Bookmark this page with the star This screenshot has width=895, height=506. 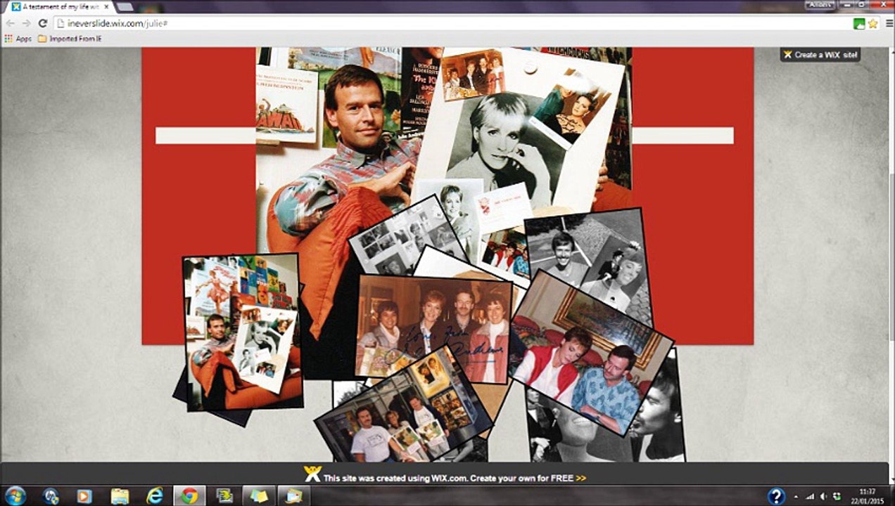pyautogui.click(x=872, y=23)
